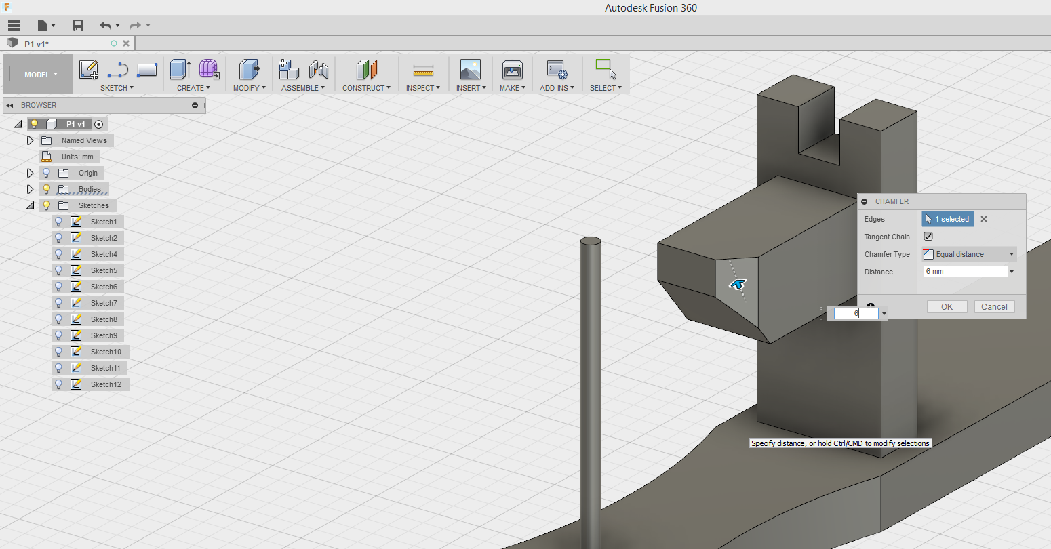Open the SKETCH menu
This screenshot has height=549, width=1051.
click(117, 88)
